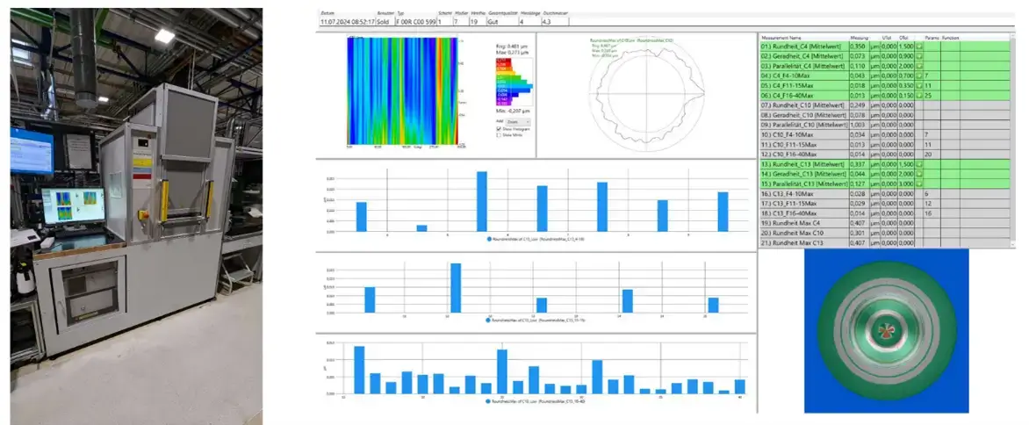1029x425 pixels.
Task: Select the 06.) C4_F16-40Max row
Action: click(x=887, y=96)
